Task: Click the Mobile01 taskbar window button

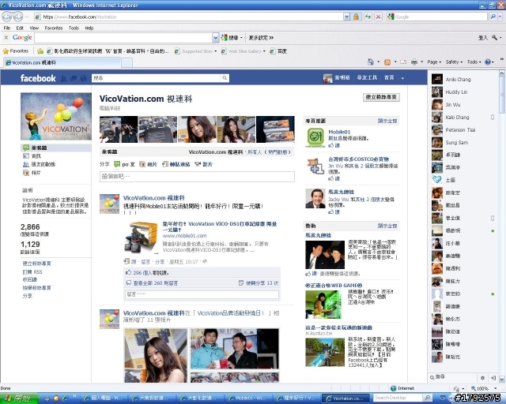Action: (248, 398)
